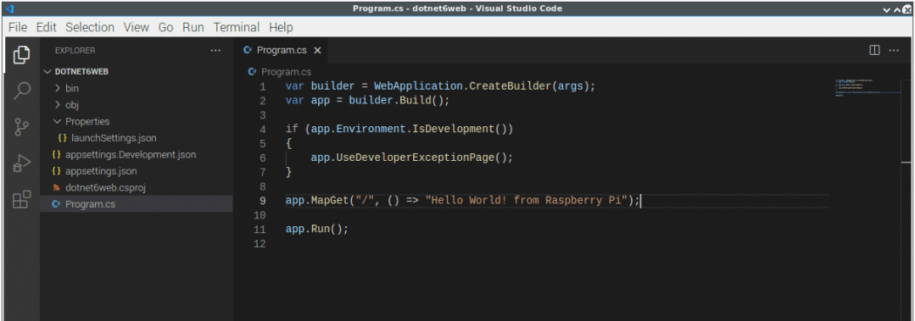Open the Explorer activity bar icon
Image resolution: width=915 pixels, height=321 pixels.
tap(22, 55)
